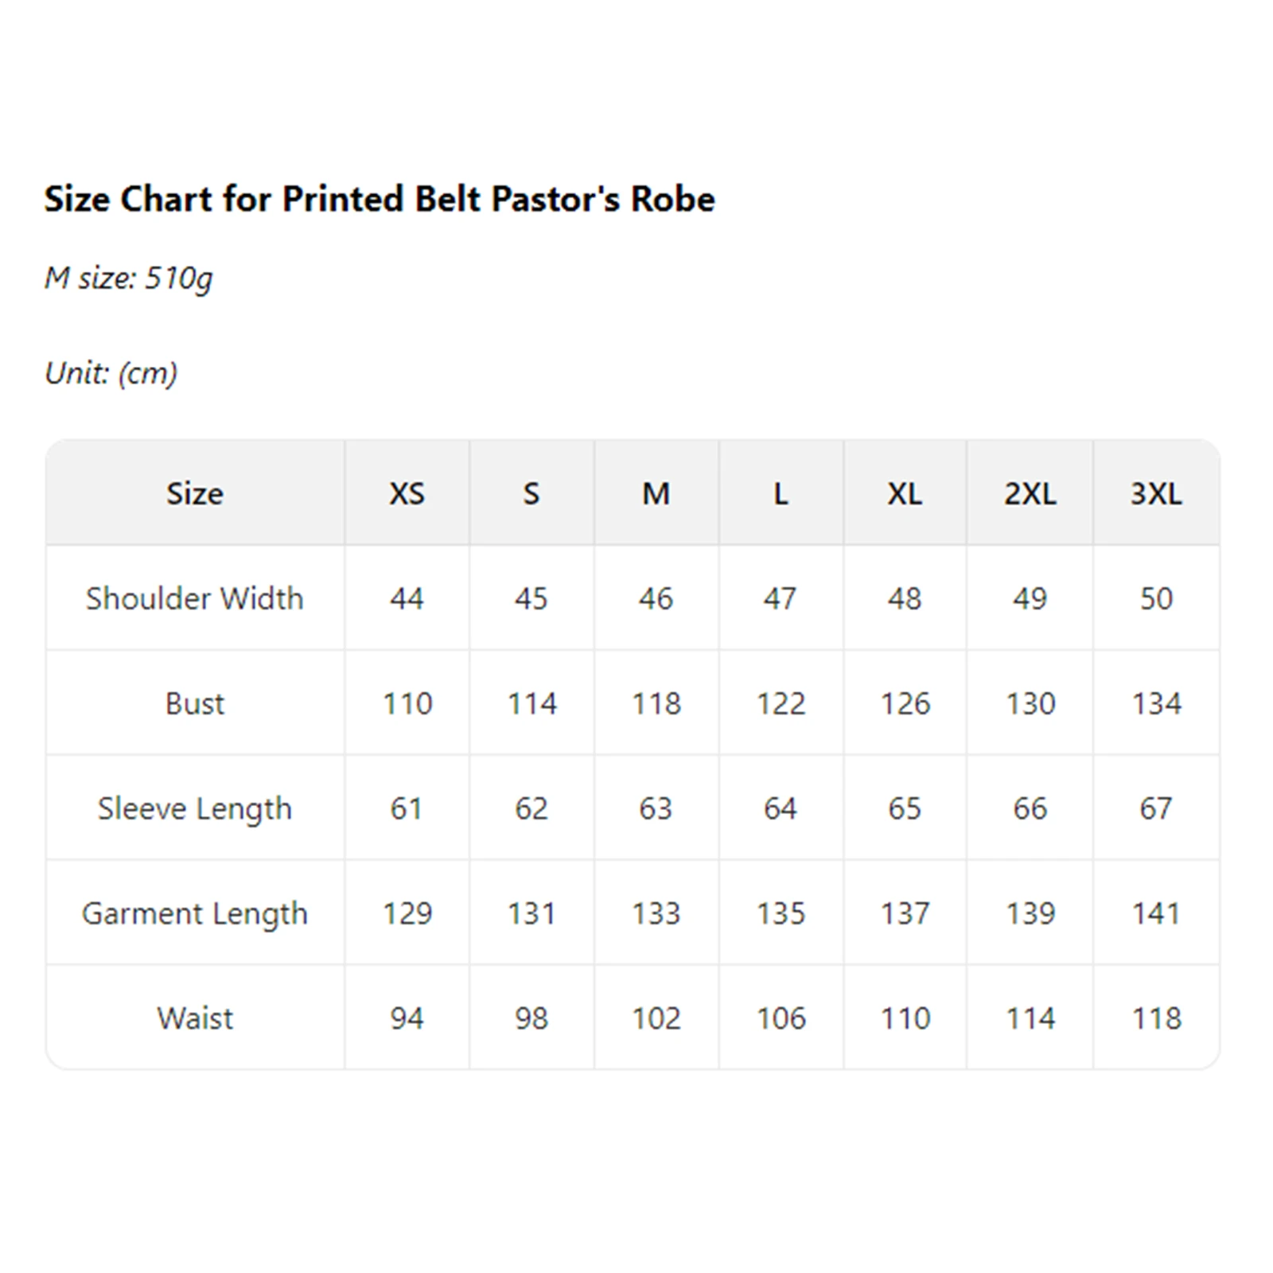1273x1273 pixels.
Task: Click the 2XL column header
Action: pyautogui.click(x=1030, y=494)
